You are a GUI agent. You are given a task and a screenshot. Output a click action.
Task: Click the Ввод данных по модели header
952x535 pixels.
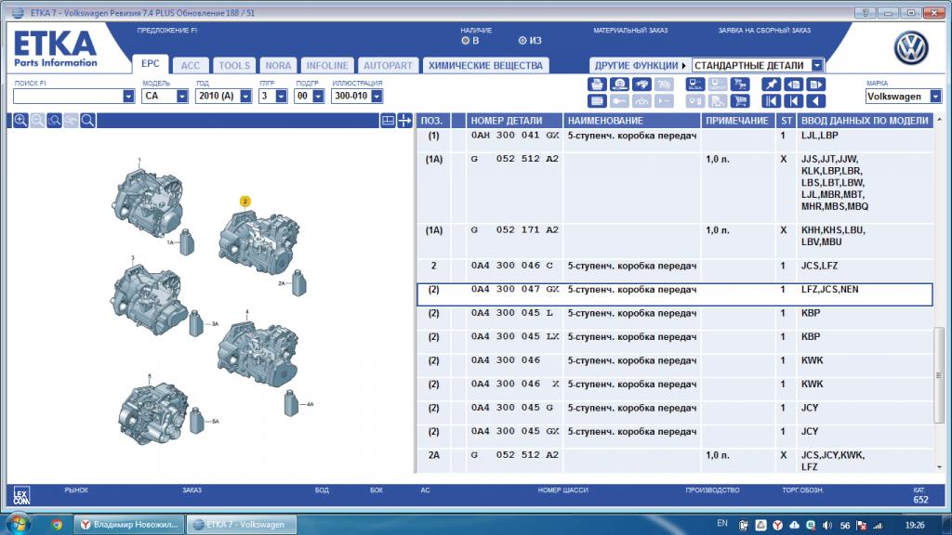point(865,121)
